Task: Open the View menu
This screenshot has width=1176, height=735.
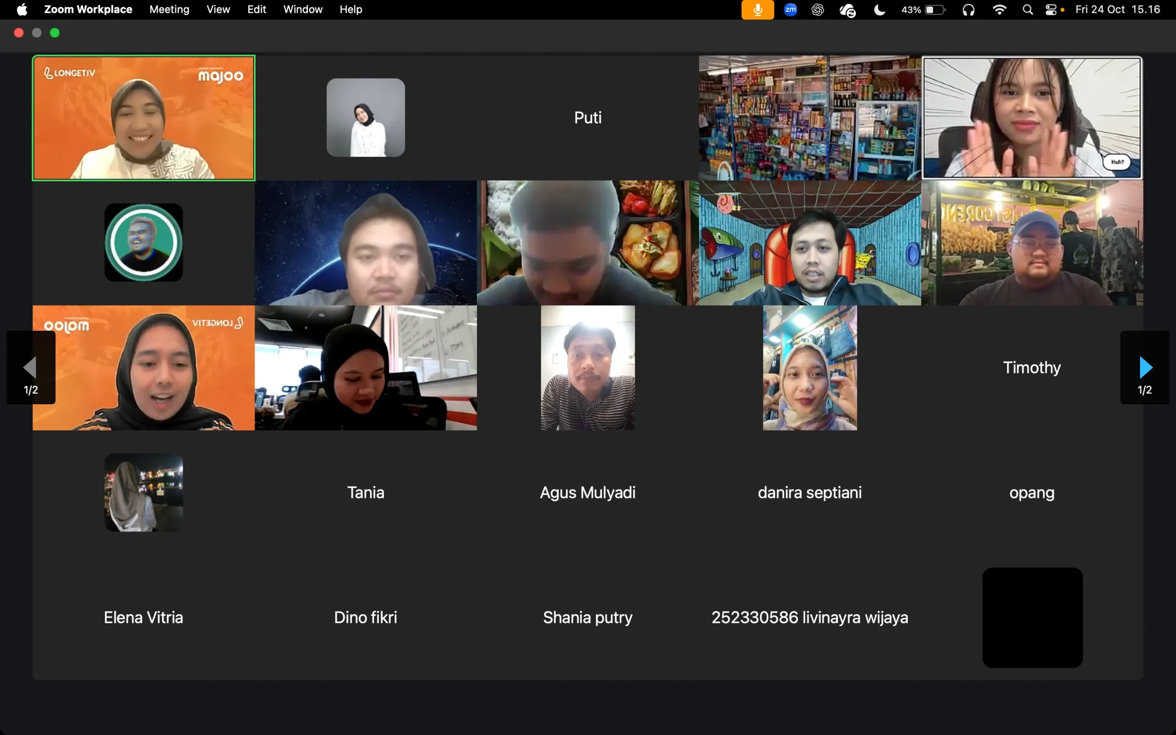Action: click(218, 10)
